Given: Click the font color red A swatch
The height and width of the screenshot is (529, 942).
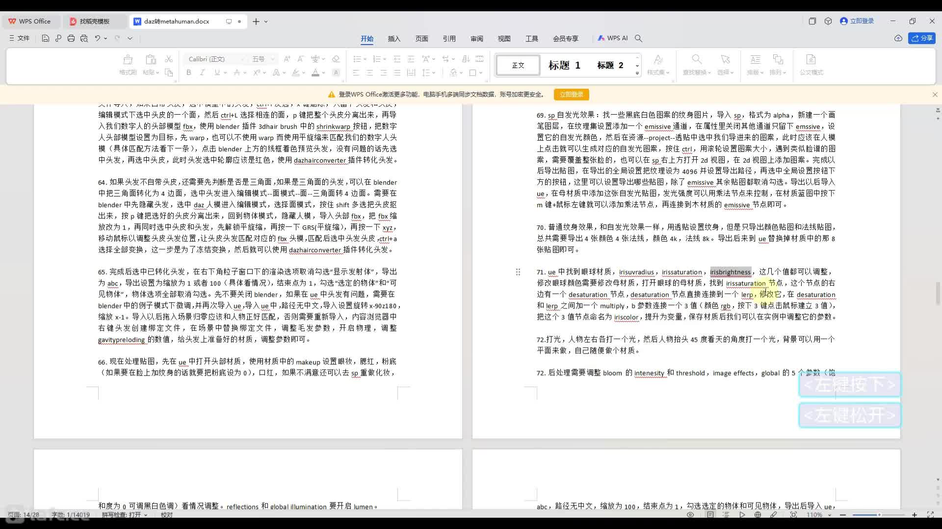Looking at the screenshot, I should (315, 72).
